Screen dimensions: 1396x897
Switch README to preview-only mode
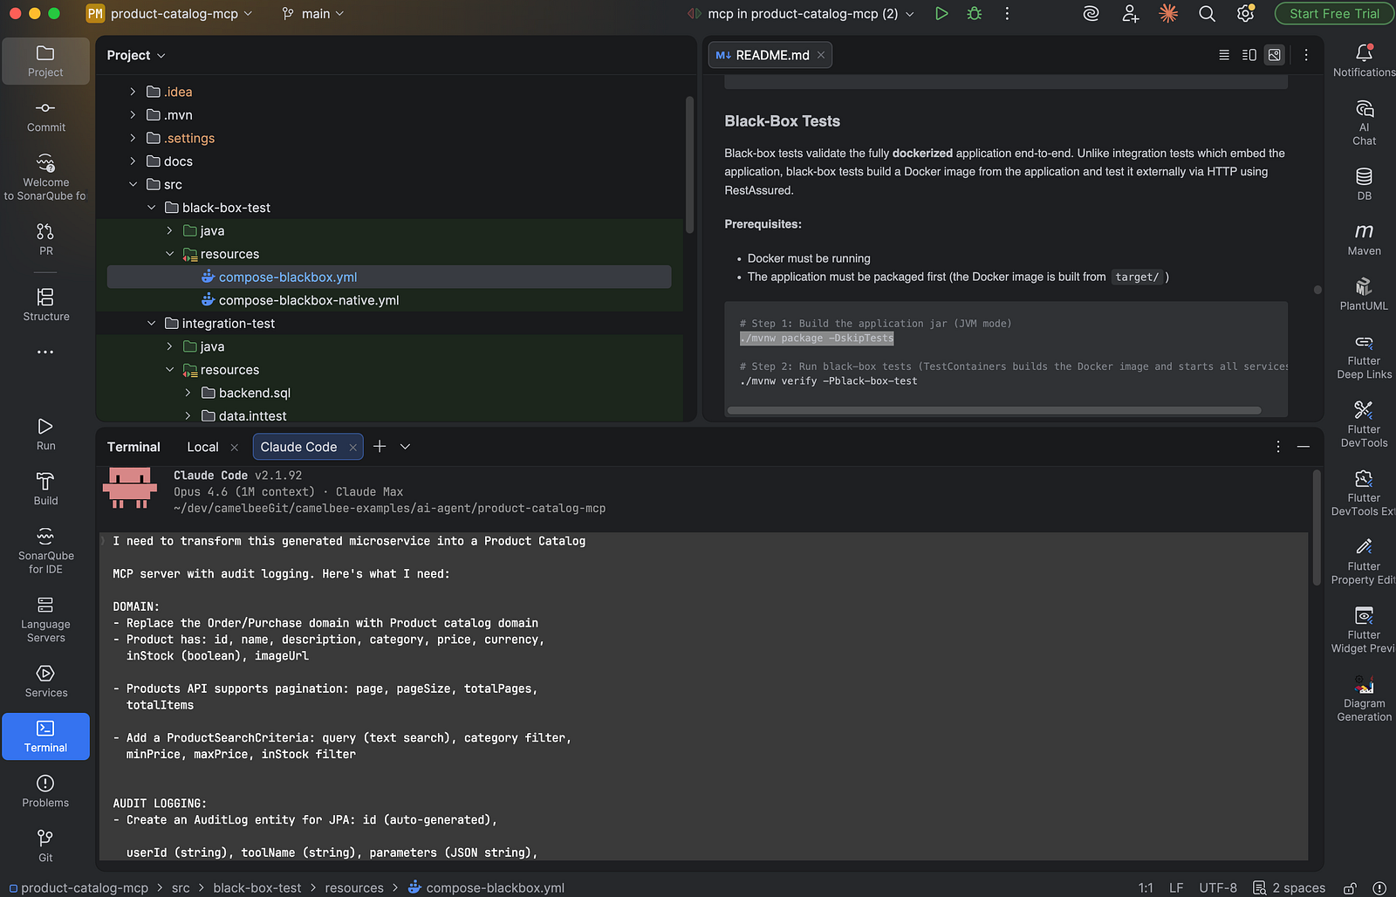(x=1275, y=55)
